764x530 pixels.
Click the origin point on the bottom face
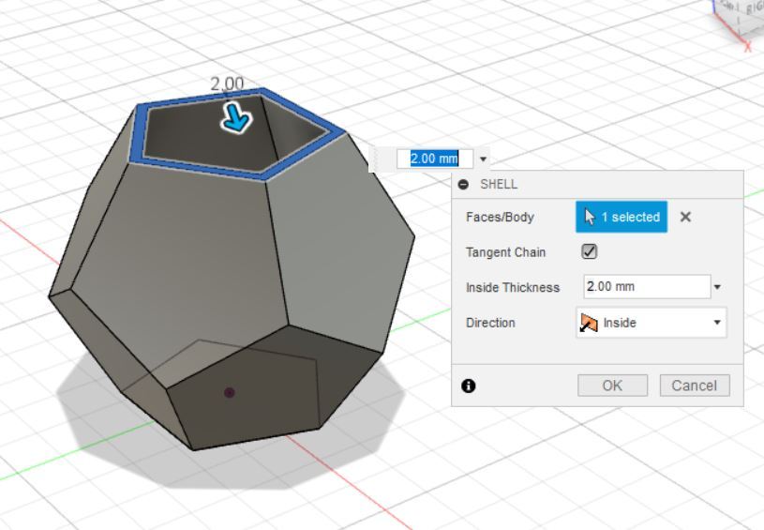click(x=229, y=392)
